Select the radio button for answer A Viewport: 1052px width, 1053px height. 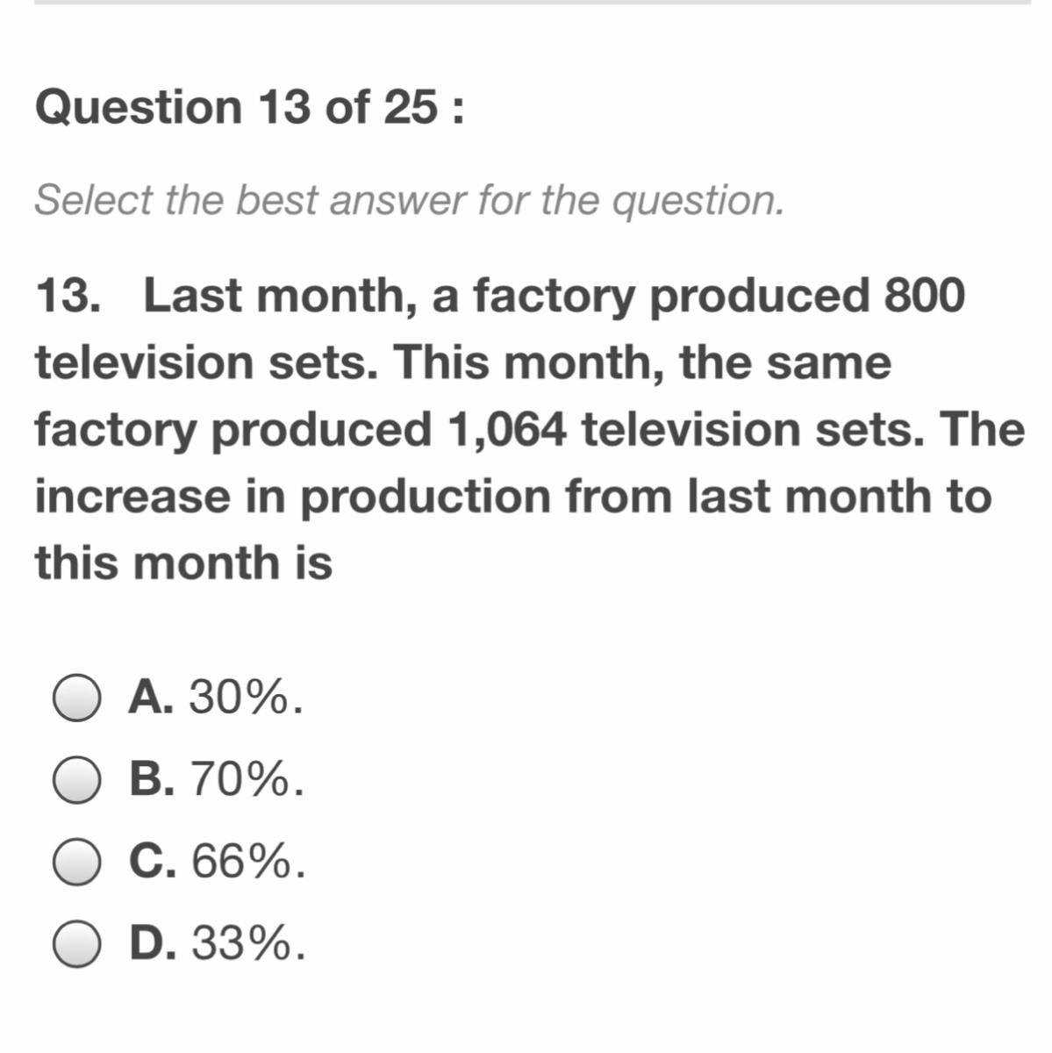tap(77, 698)
